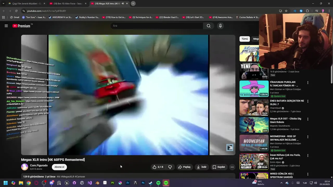Launch Blender from the taskbar
Screen dimensions: 333x187
click(x=97, y=183)
